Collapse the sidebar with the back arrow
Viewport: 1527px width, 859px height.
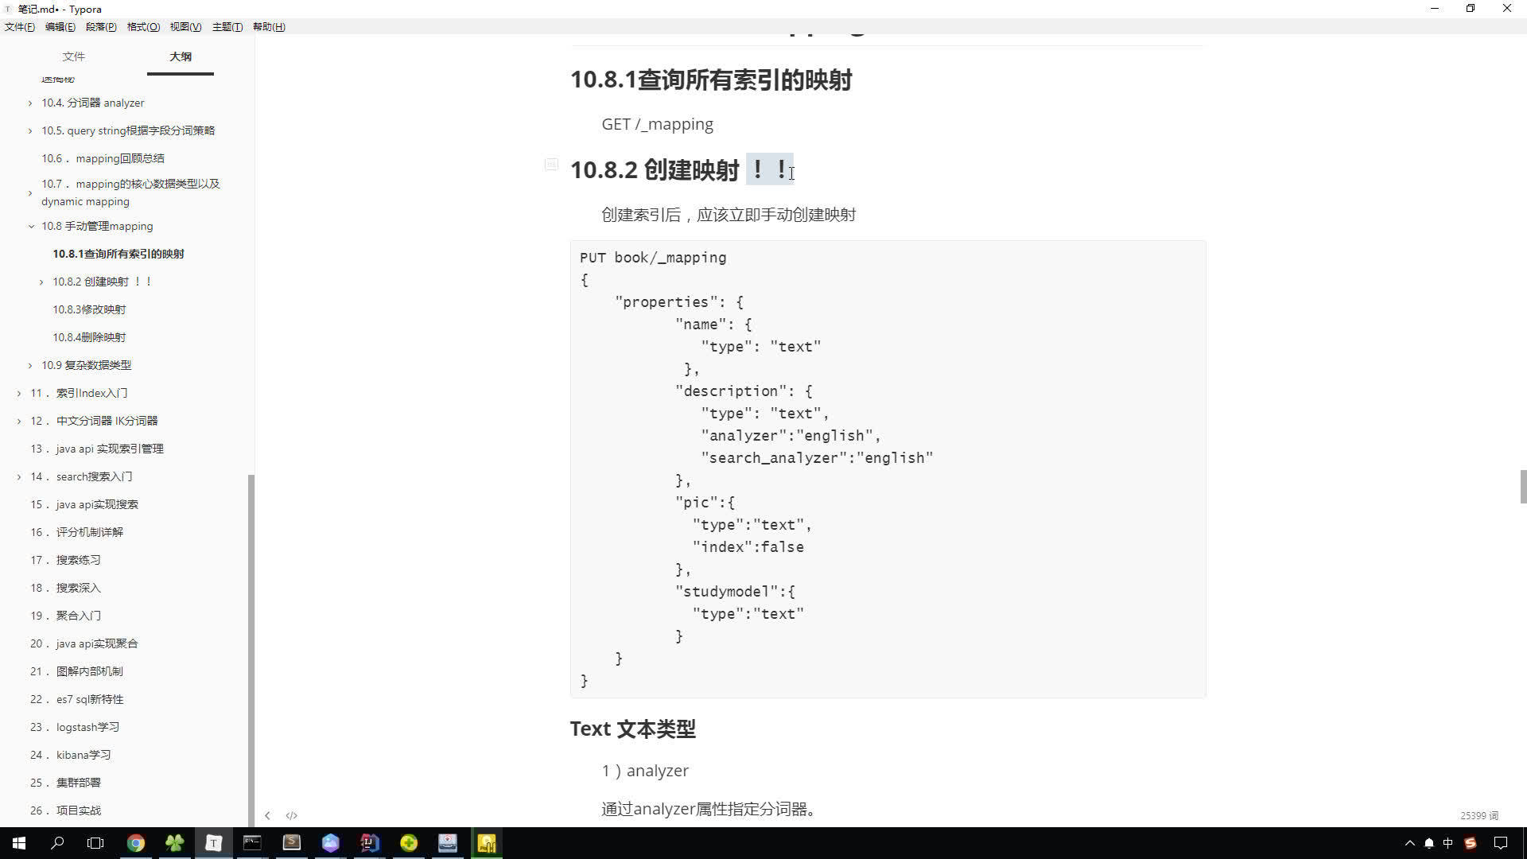point(268,815)
